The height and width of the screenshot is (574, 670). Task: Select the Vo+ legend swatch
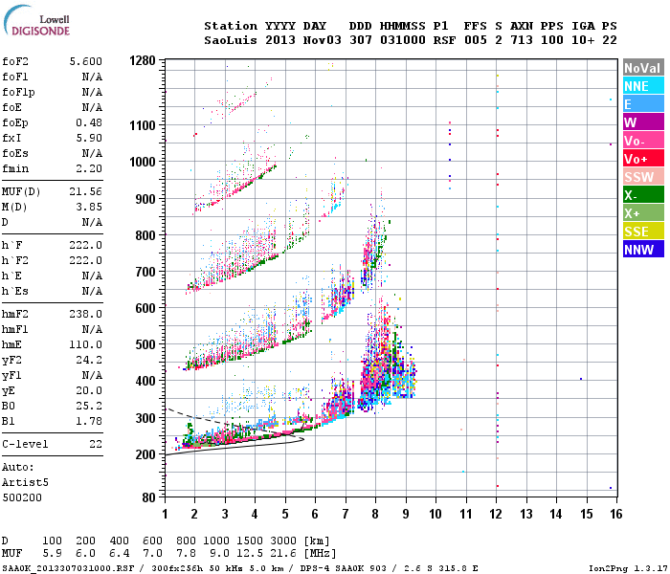[x=643, y=159]
